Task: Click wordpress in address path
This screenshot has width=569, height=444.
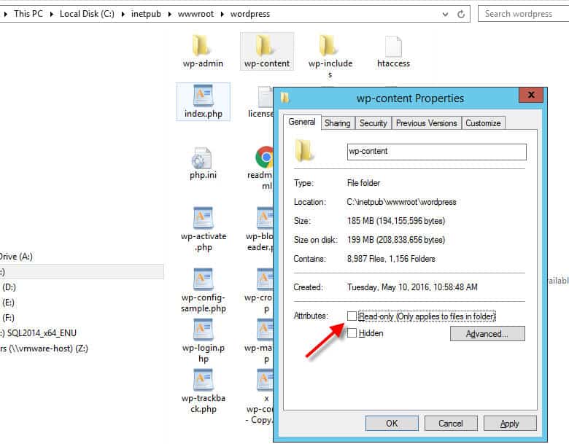Action: [250, 14]
